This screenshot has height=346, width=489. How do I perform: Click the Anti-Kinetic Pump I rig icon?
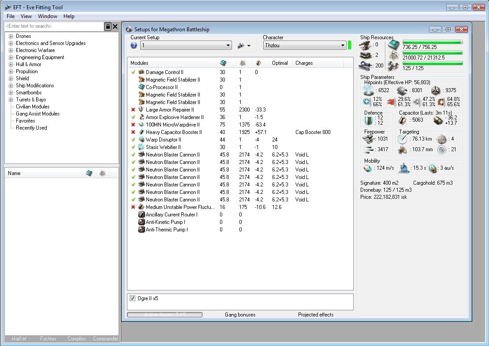[x=141, y=222]
